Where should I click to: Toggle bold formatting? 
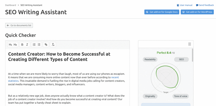coord(22,45)
